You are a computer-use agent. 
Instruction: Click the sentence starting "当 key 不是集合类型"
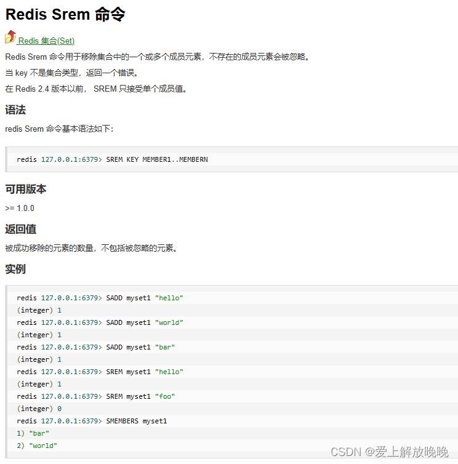pyautogui.click(x=72, y=73)
